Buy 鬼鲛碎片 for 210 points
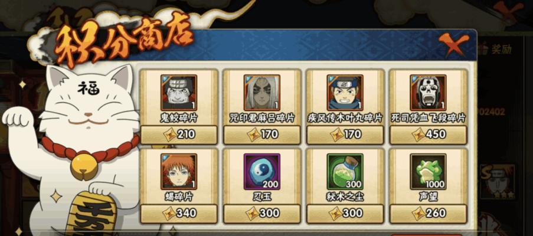 179,135
